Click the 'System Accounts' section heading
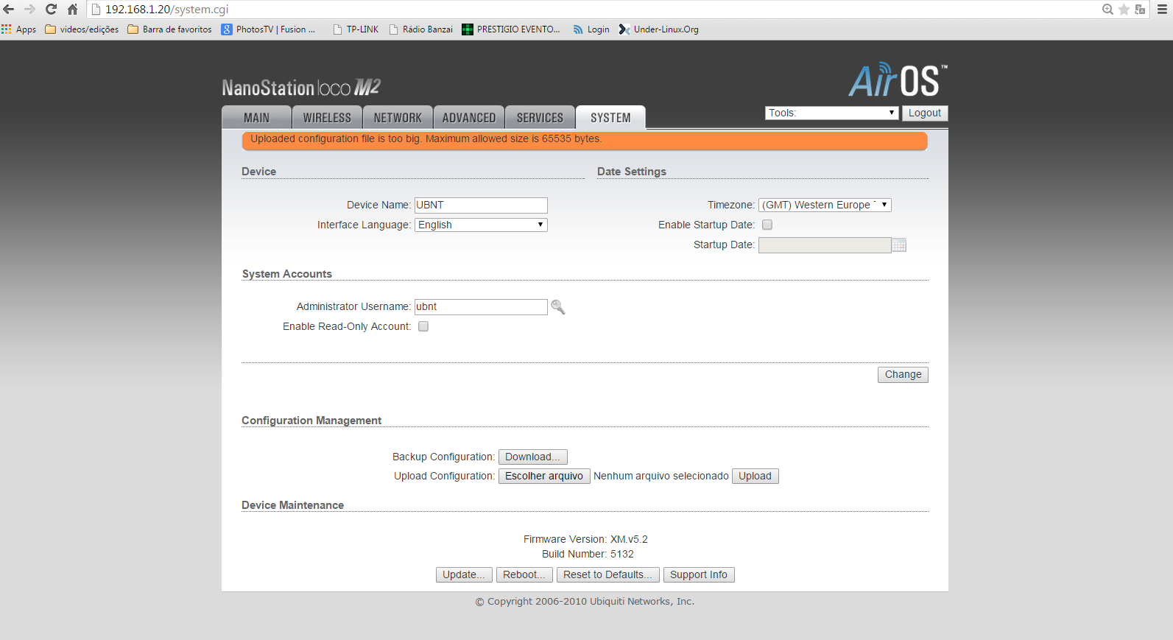The image size is (1173, 640). 287,274
